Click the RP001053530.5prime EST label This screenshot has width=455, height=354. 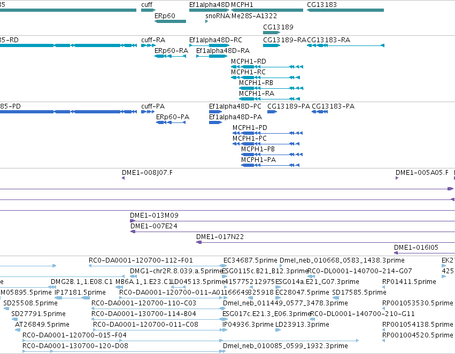point(418,304)
